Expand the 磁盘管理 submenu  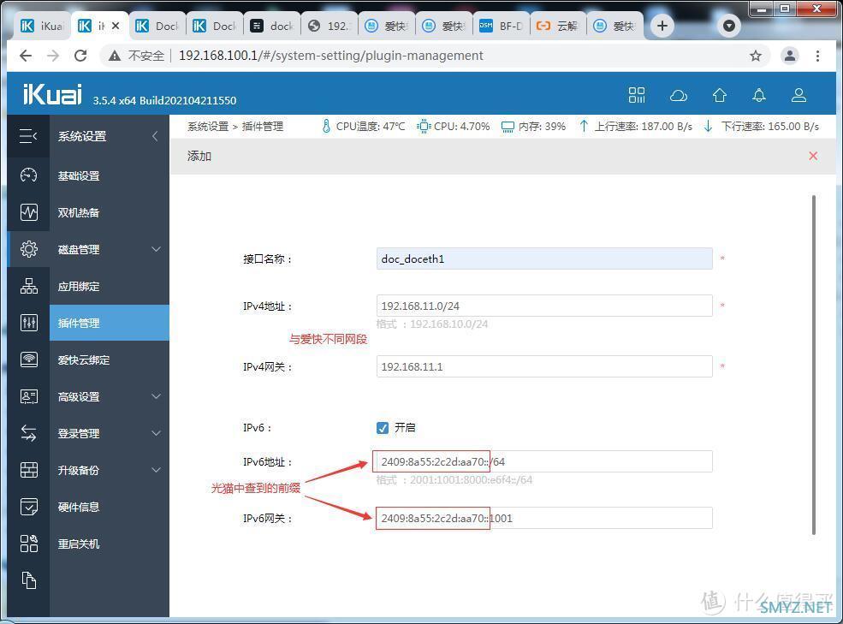(x=156, y=249)
